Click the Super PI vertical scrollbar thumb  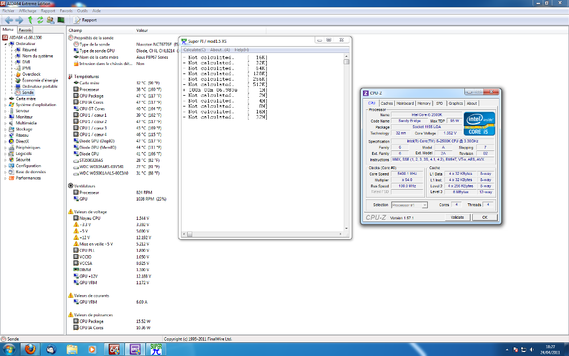point(346,62)
